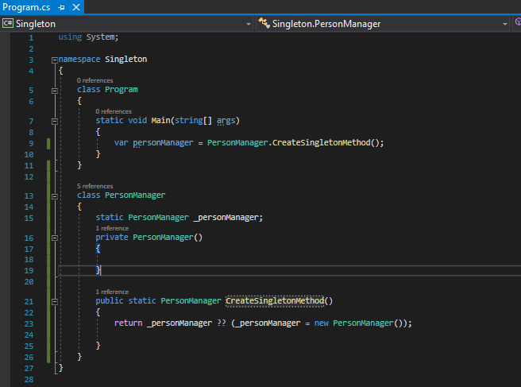
Task: Click the 'args' parameter
Action: (226, 120)
